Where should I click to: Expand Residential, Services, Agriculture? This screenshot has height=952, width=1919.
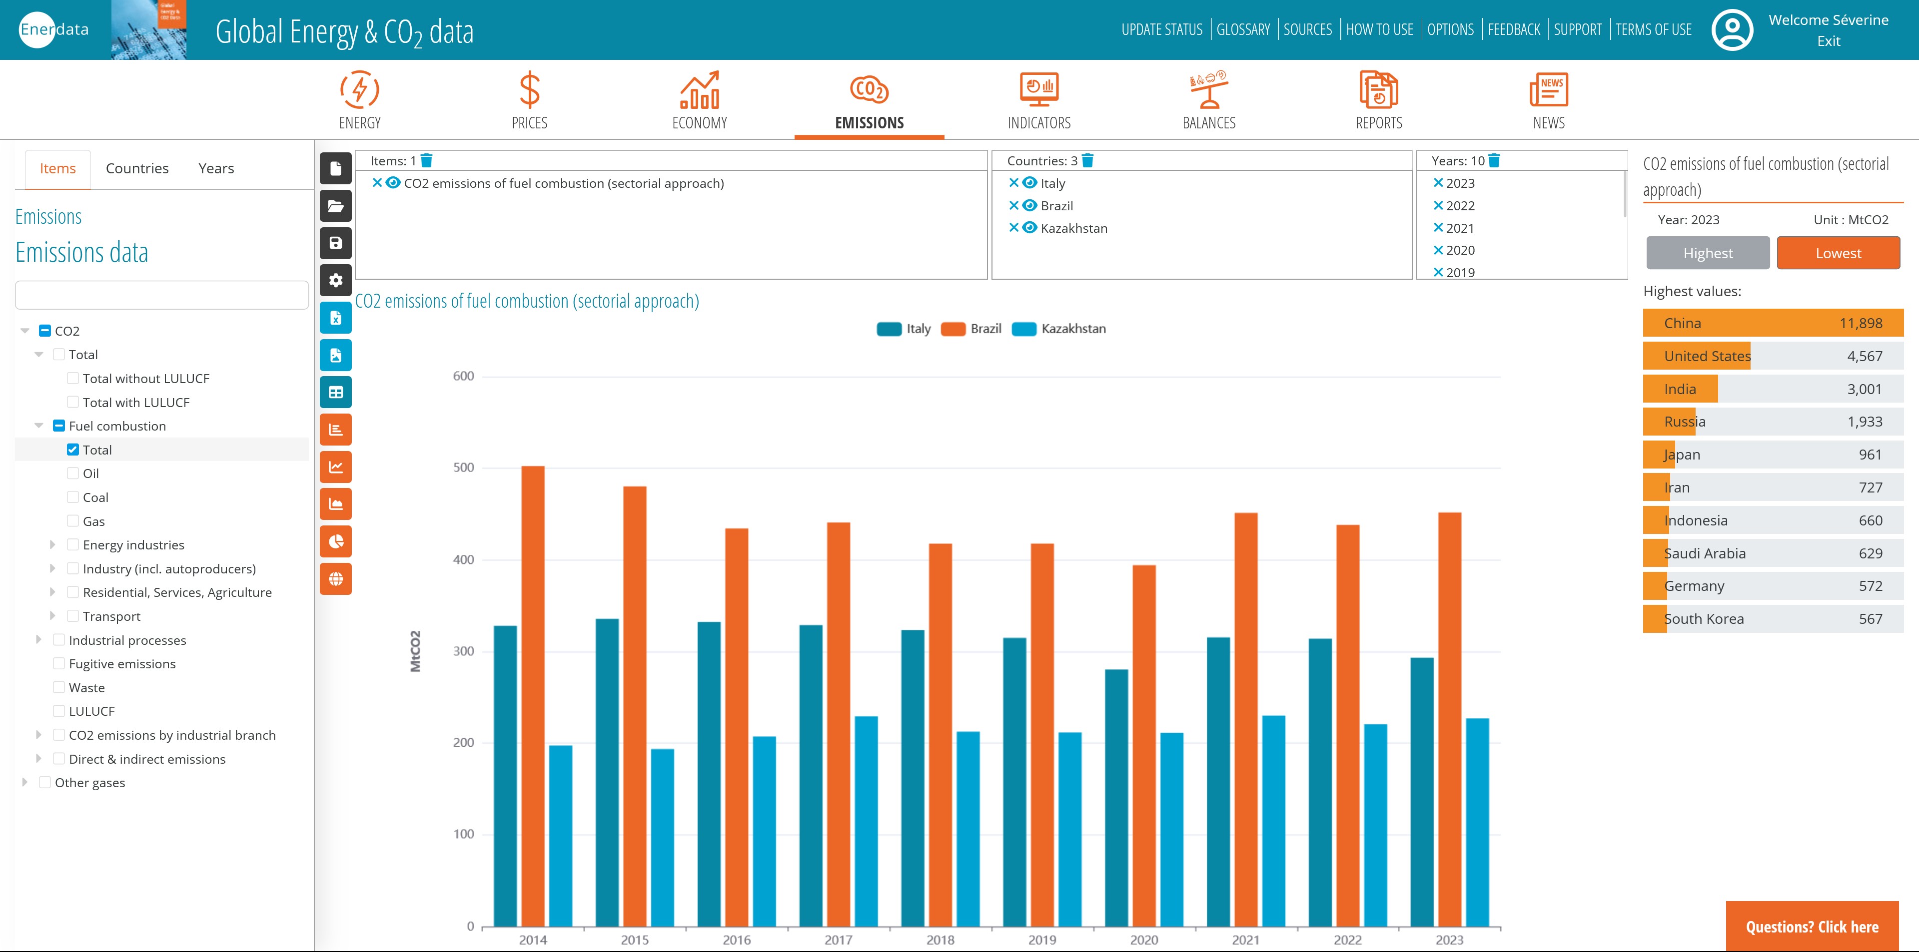pyautogui.click(x=52, y=592)
